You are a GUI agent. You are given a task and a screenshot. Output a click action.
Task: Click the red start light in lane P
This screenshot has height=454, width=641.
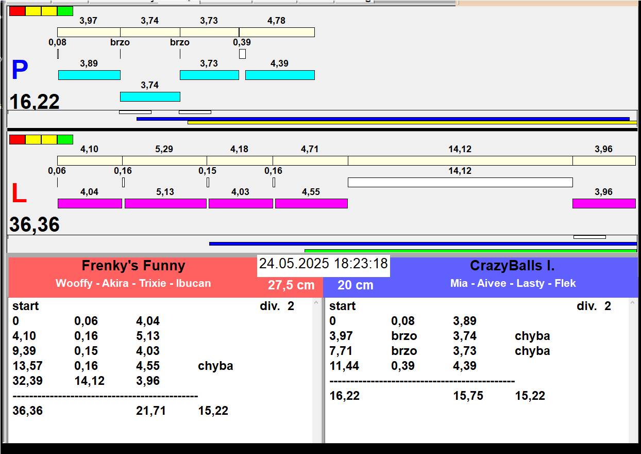[17, 11]
